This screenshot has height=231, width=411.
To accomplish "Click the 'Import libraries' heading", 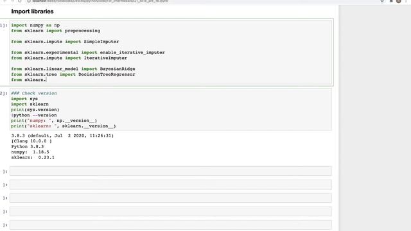I will point(32,12).
